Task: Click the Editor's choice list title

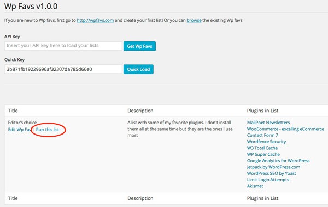Action: pos(22,123)
